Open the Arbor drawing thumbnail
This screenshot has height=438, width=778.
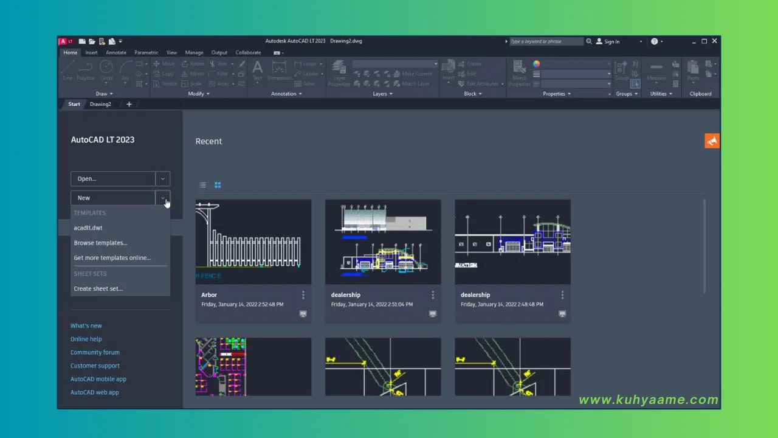(x=253, y=242)
